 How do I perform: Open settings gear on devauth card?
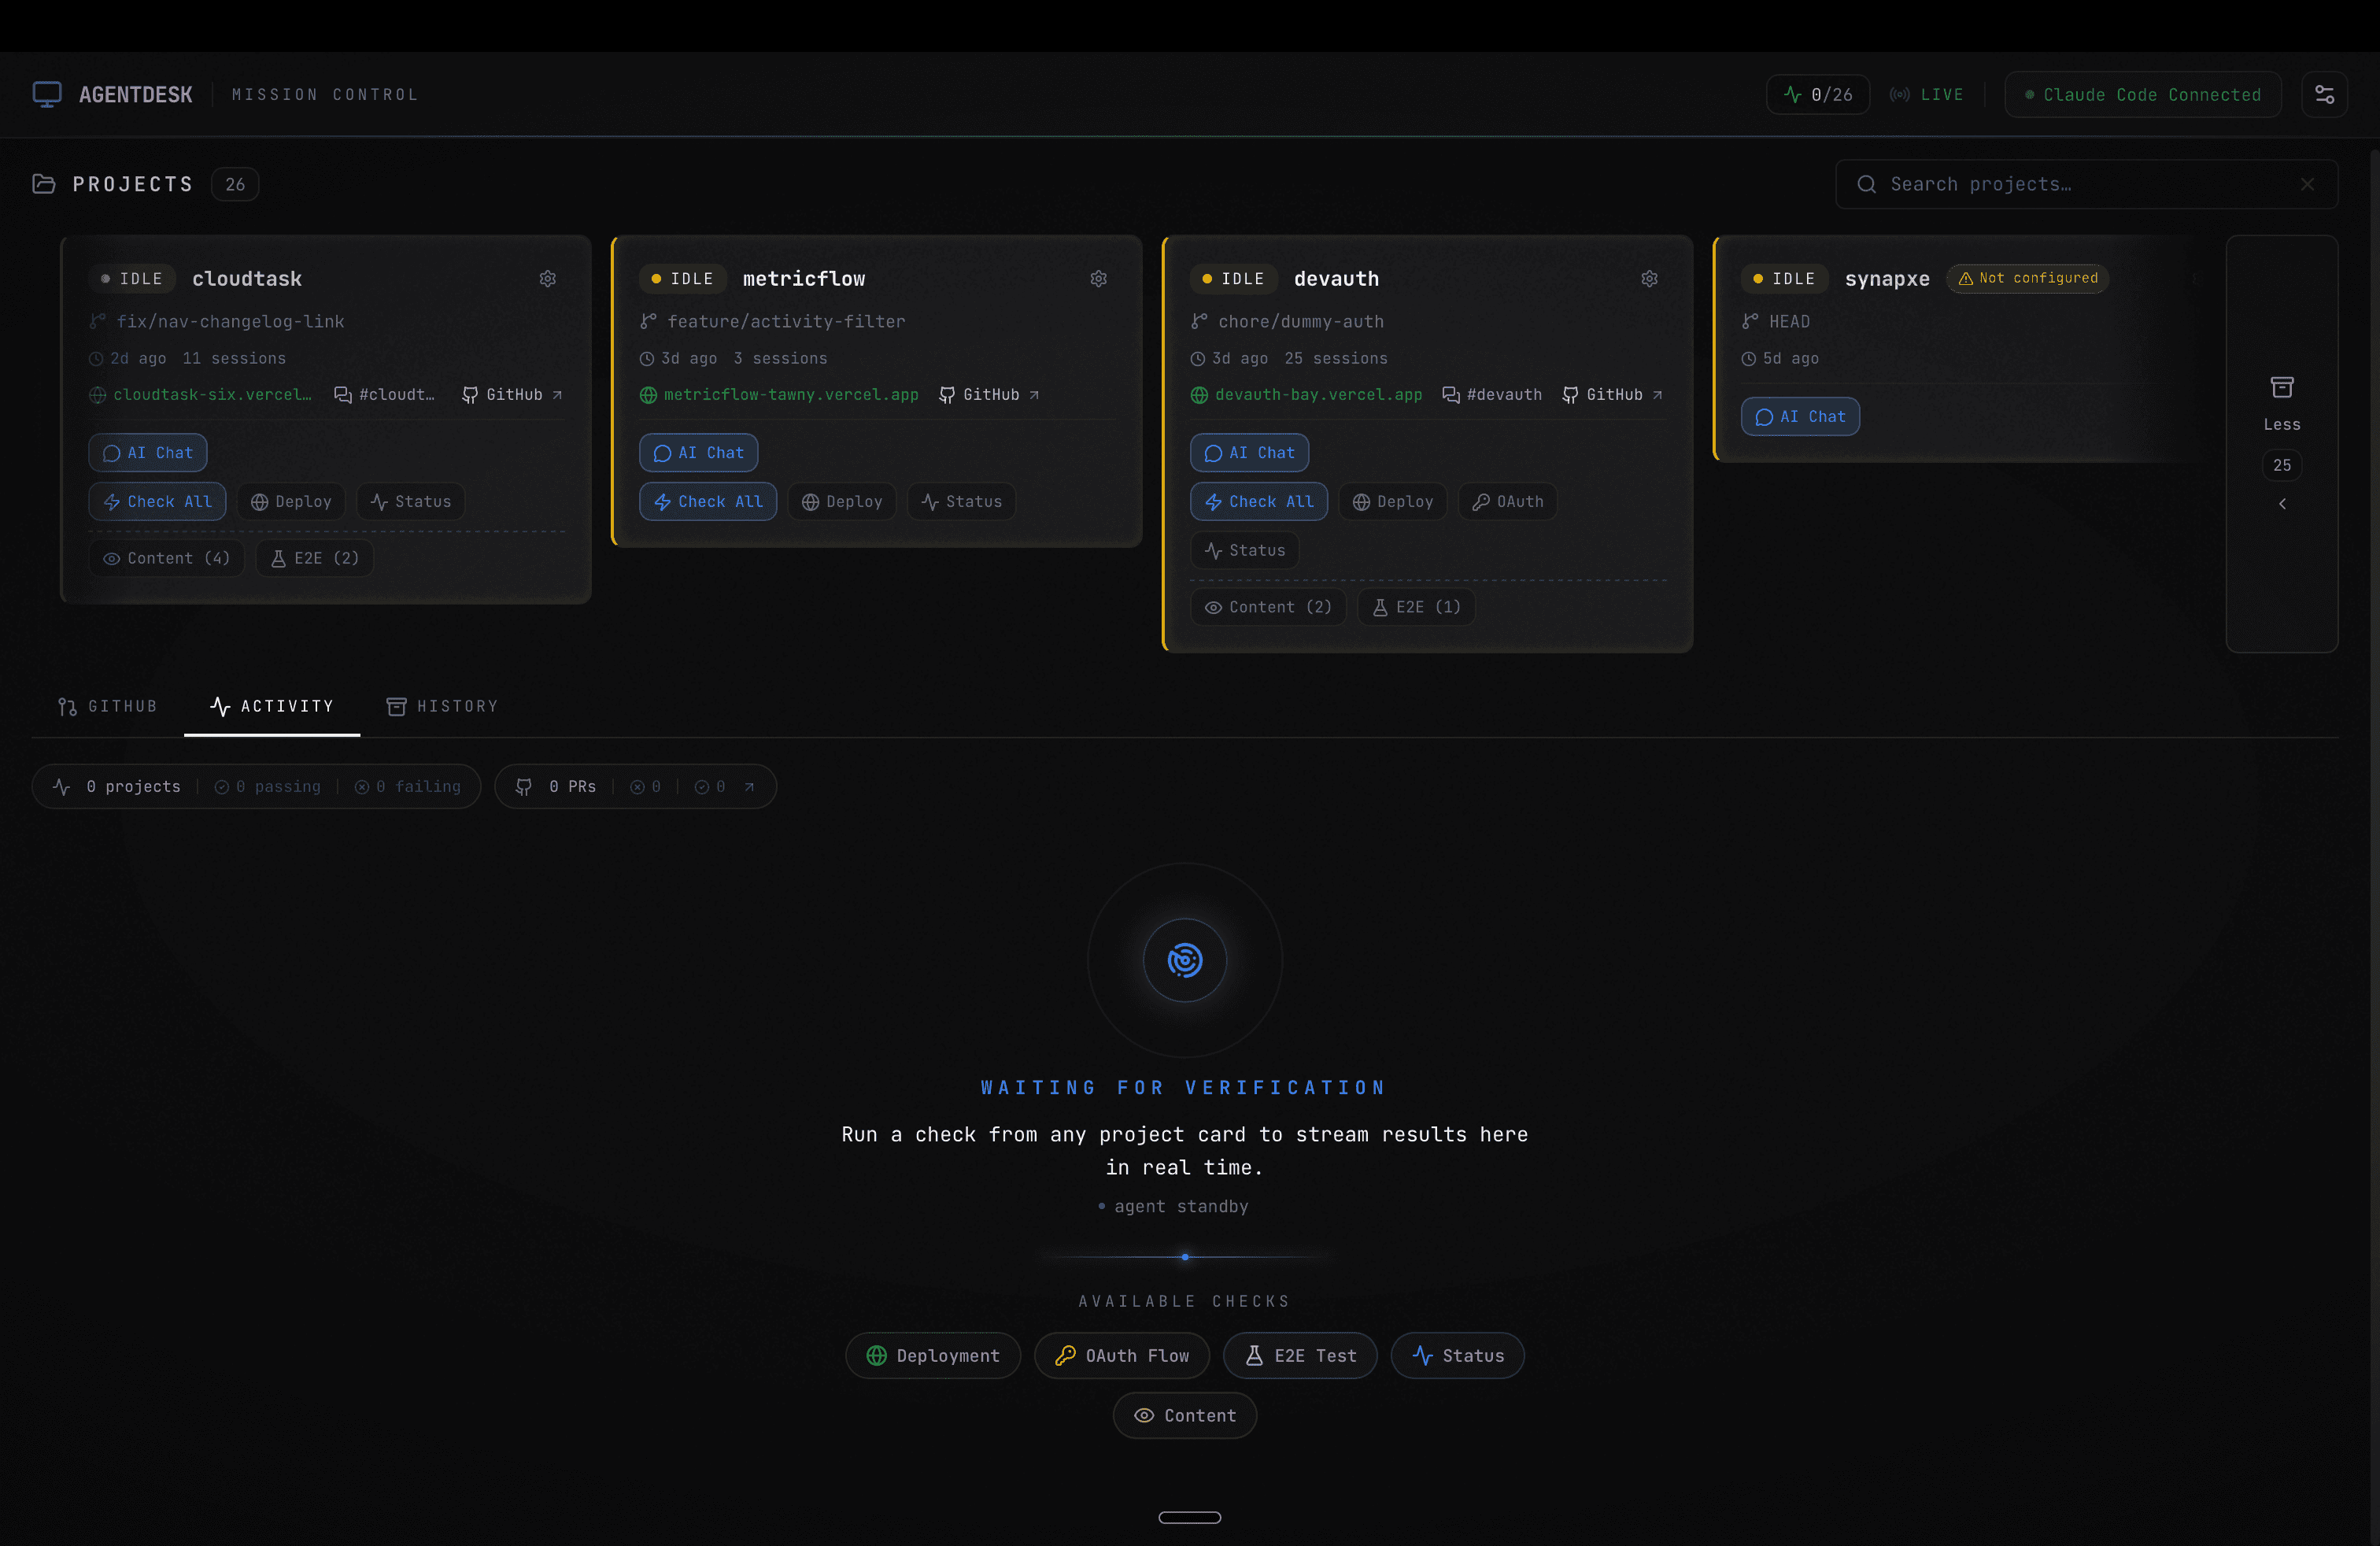click(x=1649, y=279)
